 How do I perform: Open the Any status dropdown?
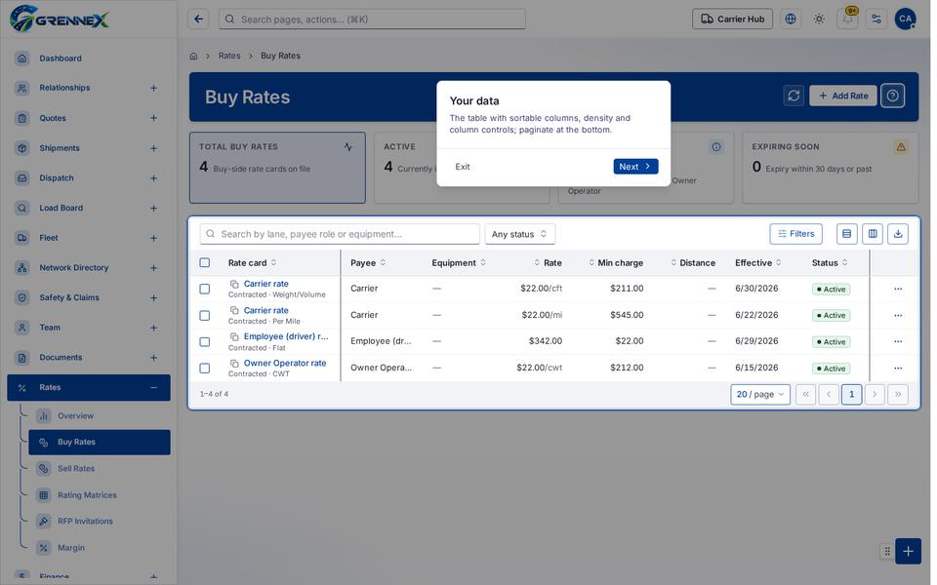click(x=519, y=234)
